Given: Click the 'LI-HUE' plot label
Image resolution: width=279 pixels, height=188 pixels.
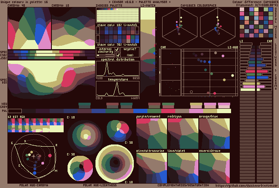Looking at the screenshot, I should [233, 47].
